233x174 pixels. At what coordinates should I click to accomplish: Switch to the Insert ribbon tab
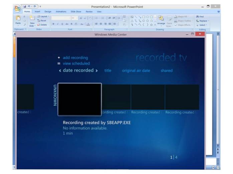click(37, 11)
